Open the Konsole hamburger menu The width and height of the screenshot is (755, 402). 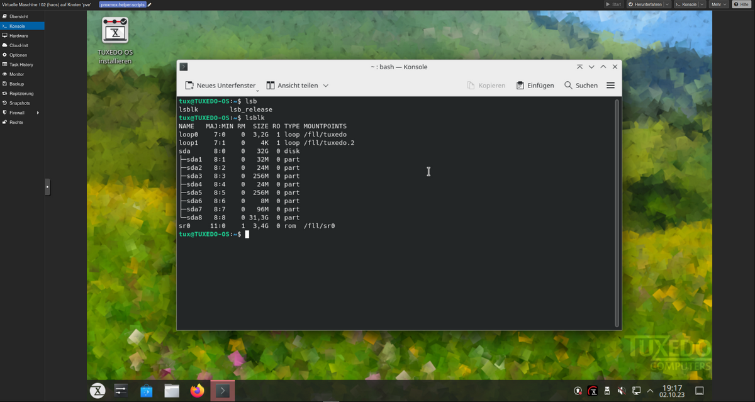pyautogui.click(x=610, y=86)
